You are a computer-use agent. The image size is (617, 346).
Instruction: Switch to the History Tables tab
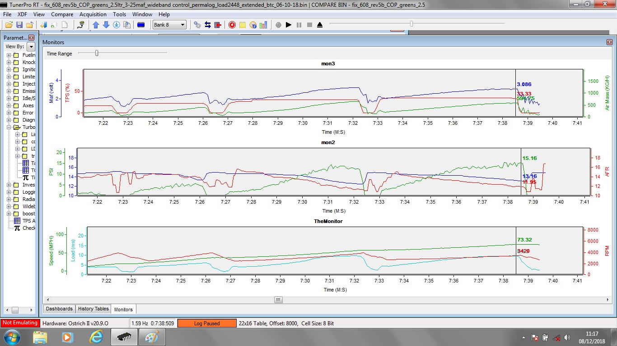[93, 309]
